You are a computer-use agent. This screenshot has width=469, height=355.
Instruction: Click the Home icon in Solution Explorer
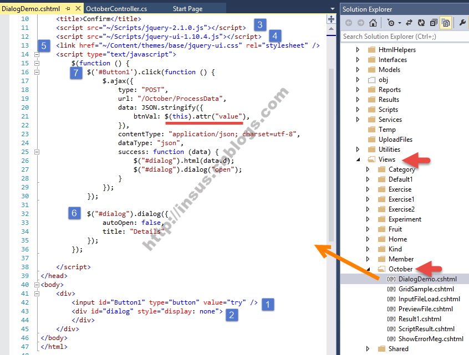(x=373, y=23)
